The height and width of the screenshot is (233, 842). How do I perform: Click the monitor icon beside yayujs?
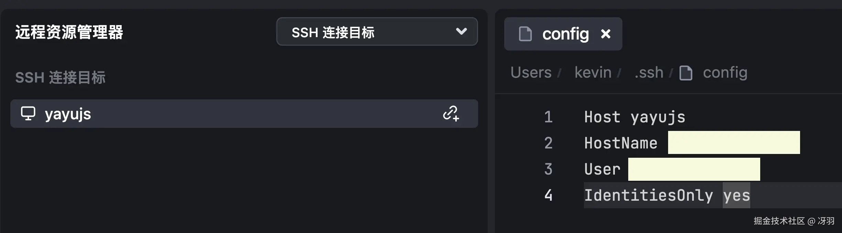pyautogui.click(x=28, y=113)
